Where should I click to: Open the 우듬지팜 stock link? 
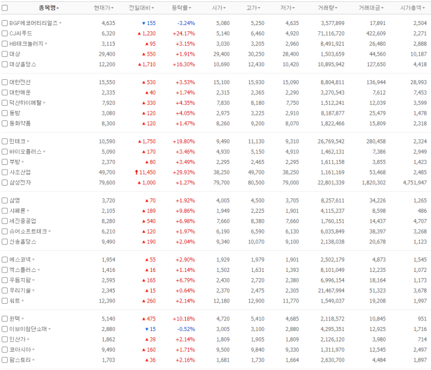point(20,280)
